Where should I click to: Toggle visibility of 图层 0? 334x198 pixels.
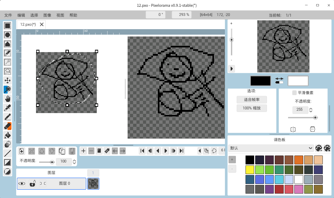pyautogui.click(x=22, y=184)
